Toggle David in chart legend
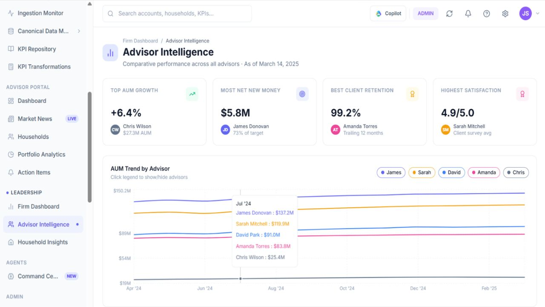 (451, 173)
